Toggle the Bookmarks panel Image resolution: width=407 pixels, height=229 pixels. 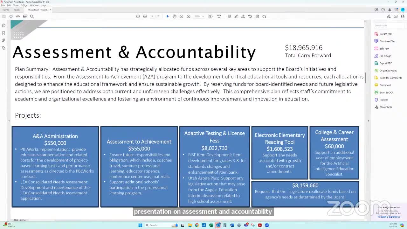point(3,32)
